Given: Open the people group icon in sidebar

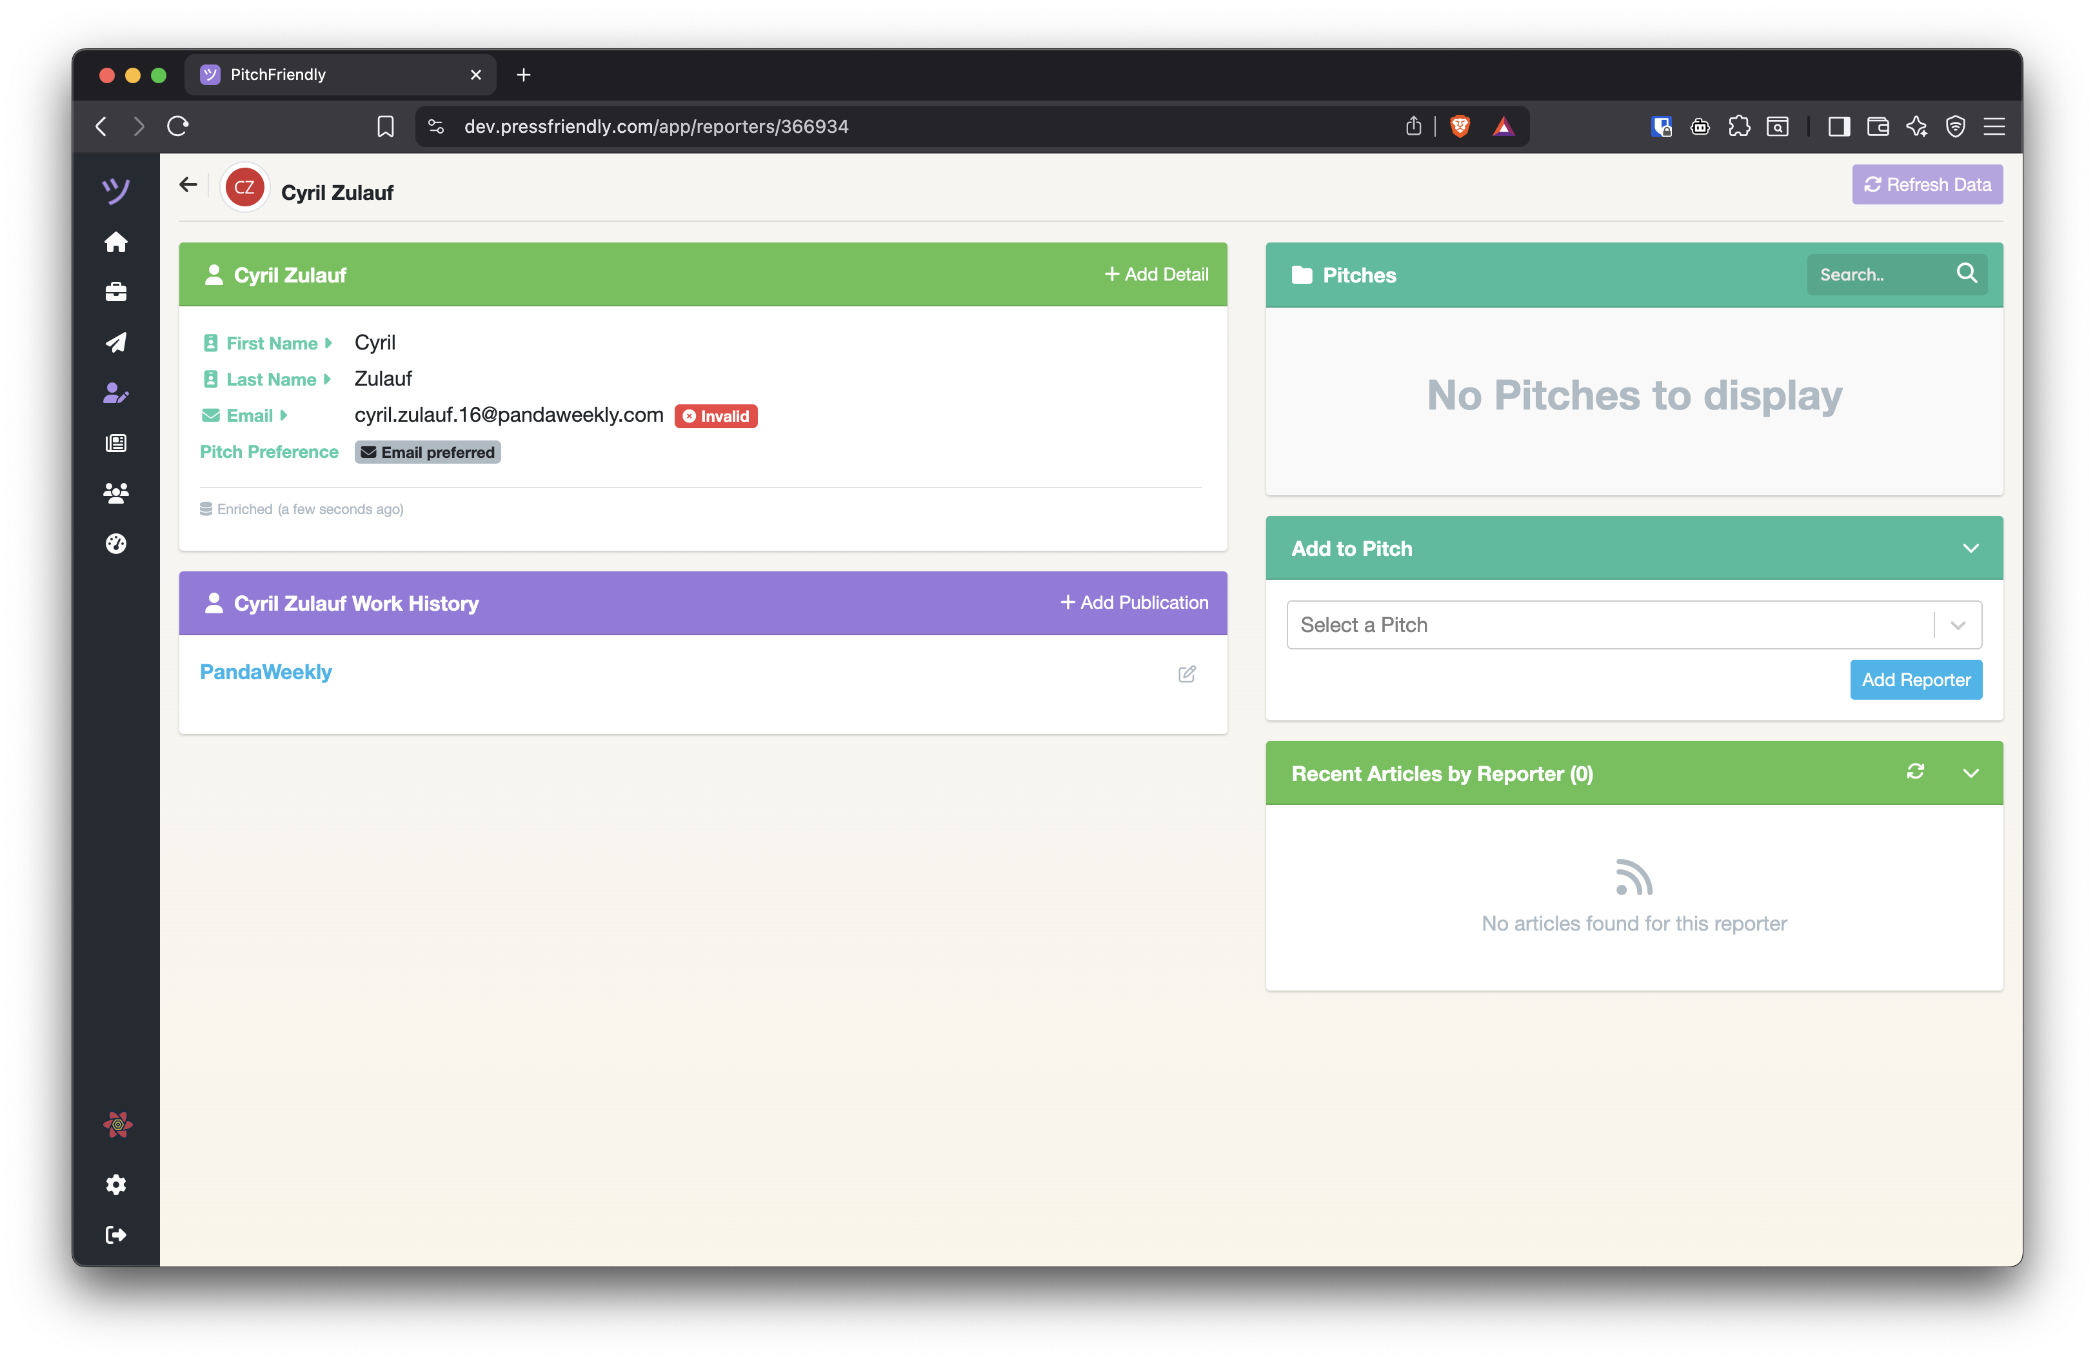Looking at the screenshot, I should (x=115, y=493).
